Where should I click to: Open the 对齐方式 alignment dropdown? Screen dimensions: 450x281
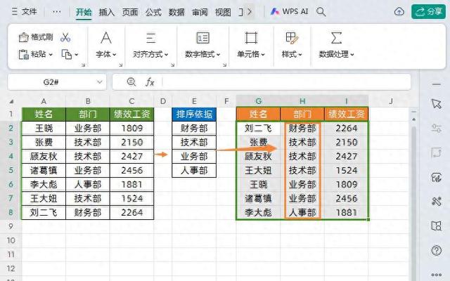[x=150, y=54]
